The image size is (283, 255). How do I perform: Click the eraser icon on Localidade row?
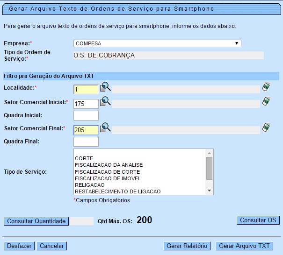[x=266, y=87]
